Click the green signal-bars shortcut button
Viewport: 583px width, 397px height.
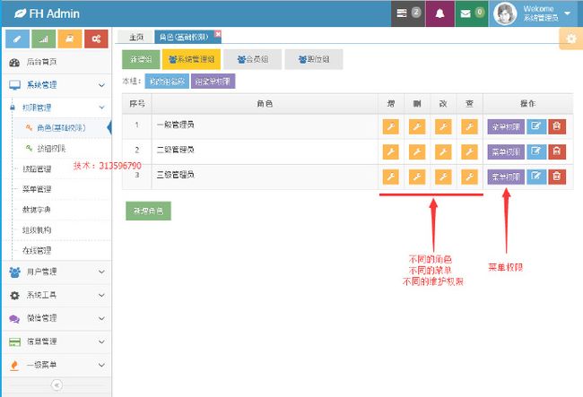coord(44,39)
